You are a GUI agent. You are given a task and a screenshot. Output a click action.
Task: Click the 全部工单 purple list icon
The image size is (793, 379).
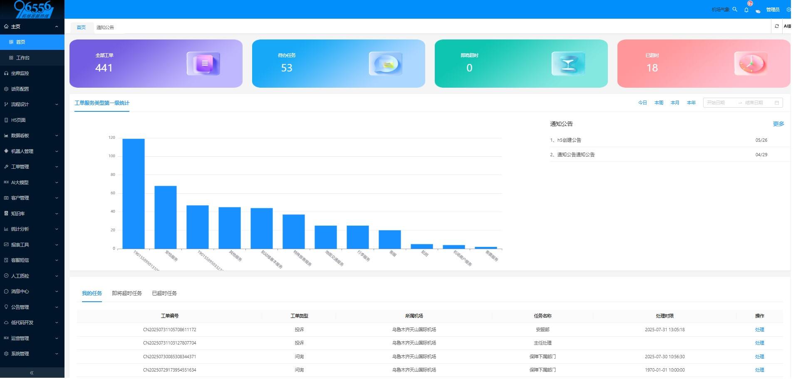coord(203,64)
